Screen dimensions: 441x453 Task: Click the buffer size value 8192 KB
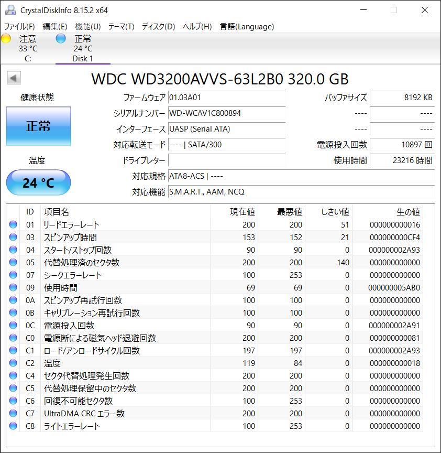(402, 98)
